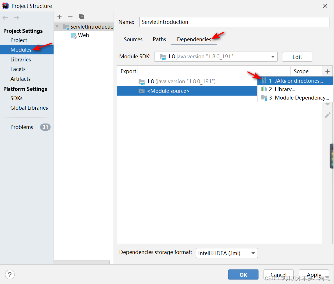Open the Module SDK dropdown
334x284 pixels.
[x=216, y=57]
